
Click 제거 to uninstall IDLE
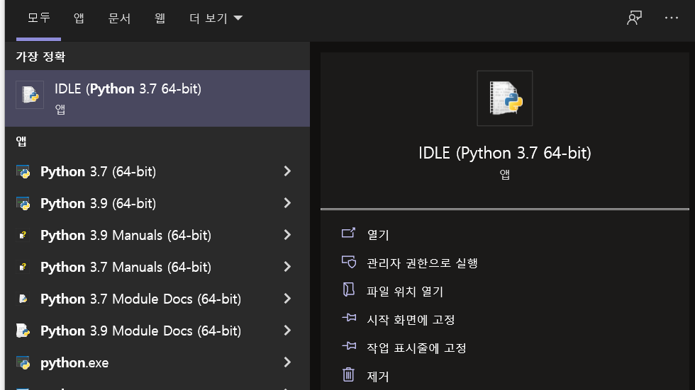click(378, 377)
